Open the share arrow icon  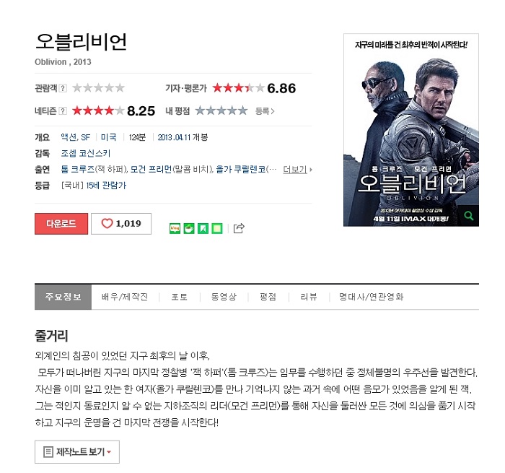(239, 228)
